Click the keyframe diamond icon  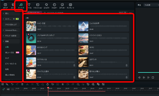pyautogui.click(x=53, y=84)
